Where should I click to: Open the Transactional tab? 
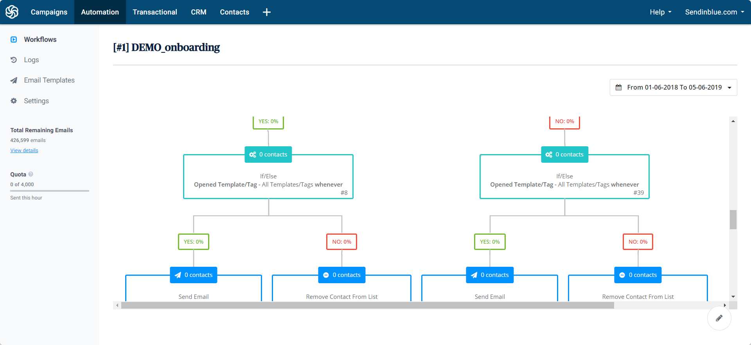pyautogui.click(x=155, y=12)
